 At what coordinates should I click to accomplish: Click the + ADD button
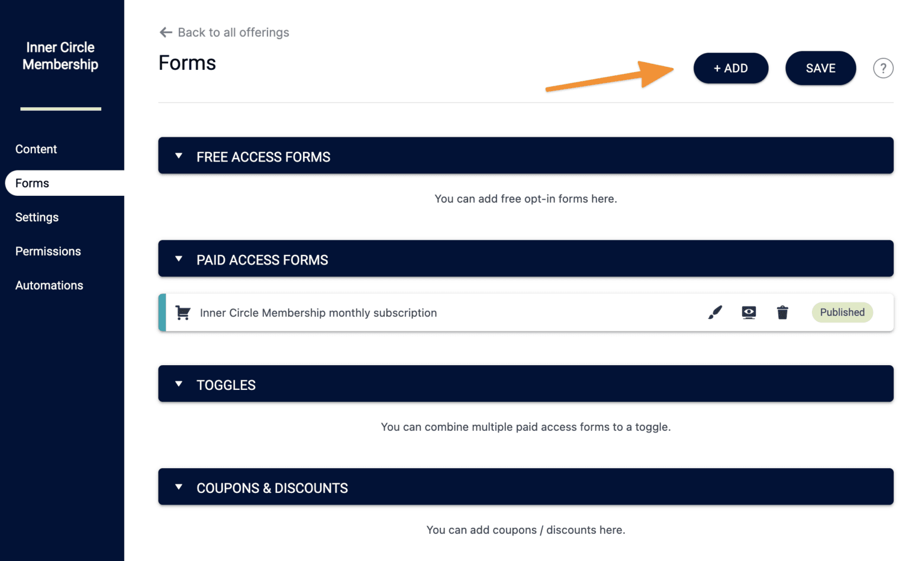(x=731, y=68)
